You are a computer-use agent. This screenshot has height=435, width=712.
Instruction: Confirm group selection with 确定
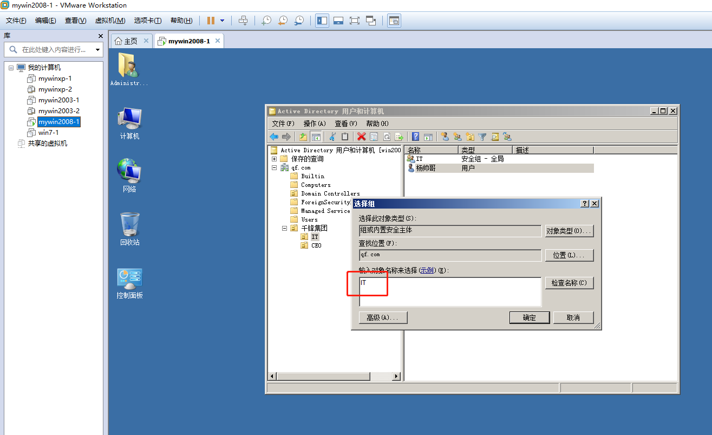pyautogui.click(x=530, y=317)
